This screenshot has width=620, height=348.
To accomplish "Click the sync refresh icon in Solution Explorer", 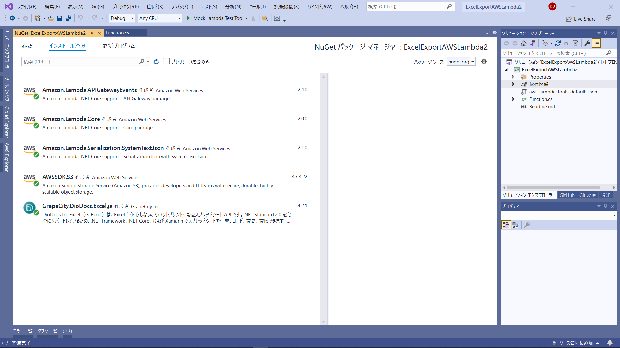I will pyautogui.click(x=558, y=43).
